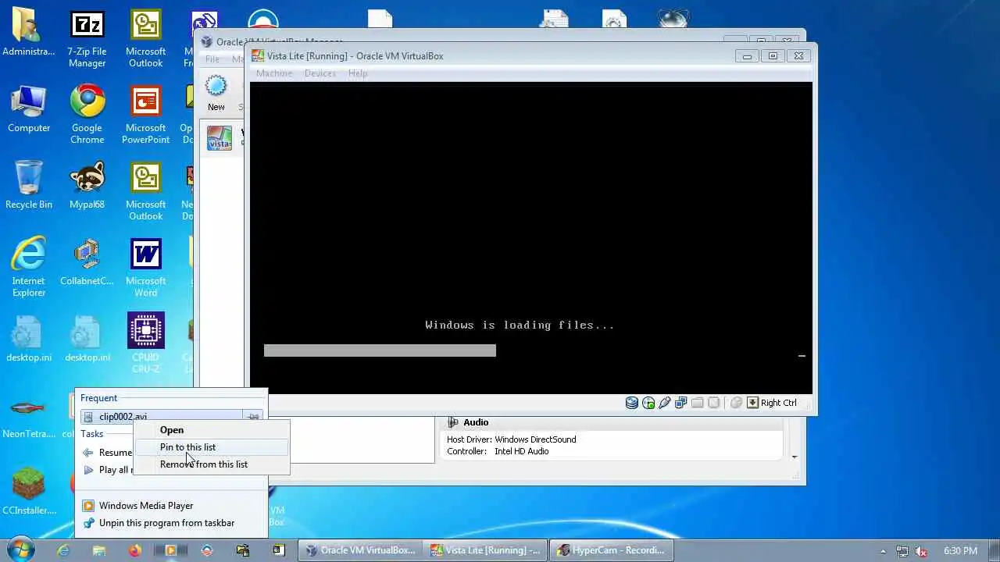
Task: Select Microsoft PowerPoint desktop icon
Action: [146, 115]
